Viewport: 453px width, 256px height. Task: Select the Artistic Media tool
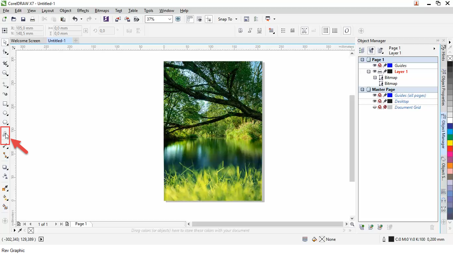pyautogui.click(x=5, y=94)
